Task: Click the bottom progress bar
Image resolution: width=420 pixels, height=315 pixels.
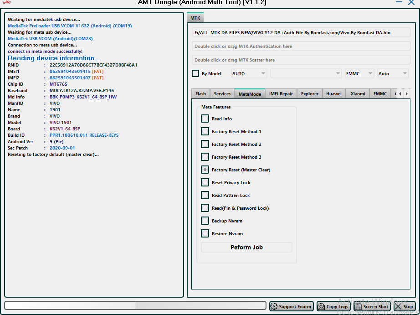Action: (135, 305)
